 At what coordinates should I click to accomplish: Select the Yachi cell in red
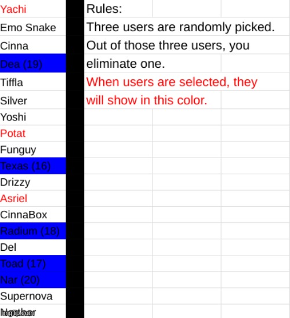click(x=33, y=9)
